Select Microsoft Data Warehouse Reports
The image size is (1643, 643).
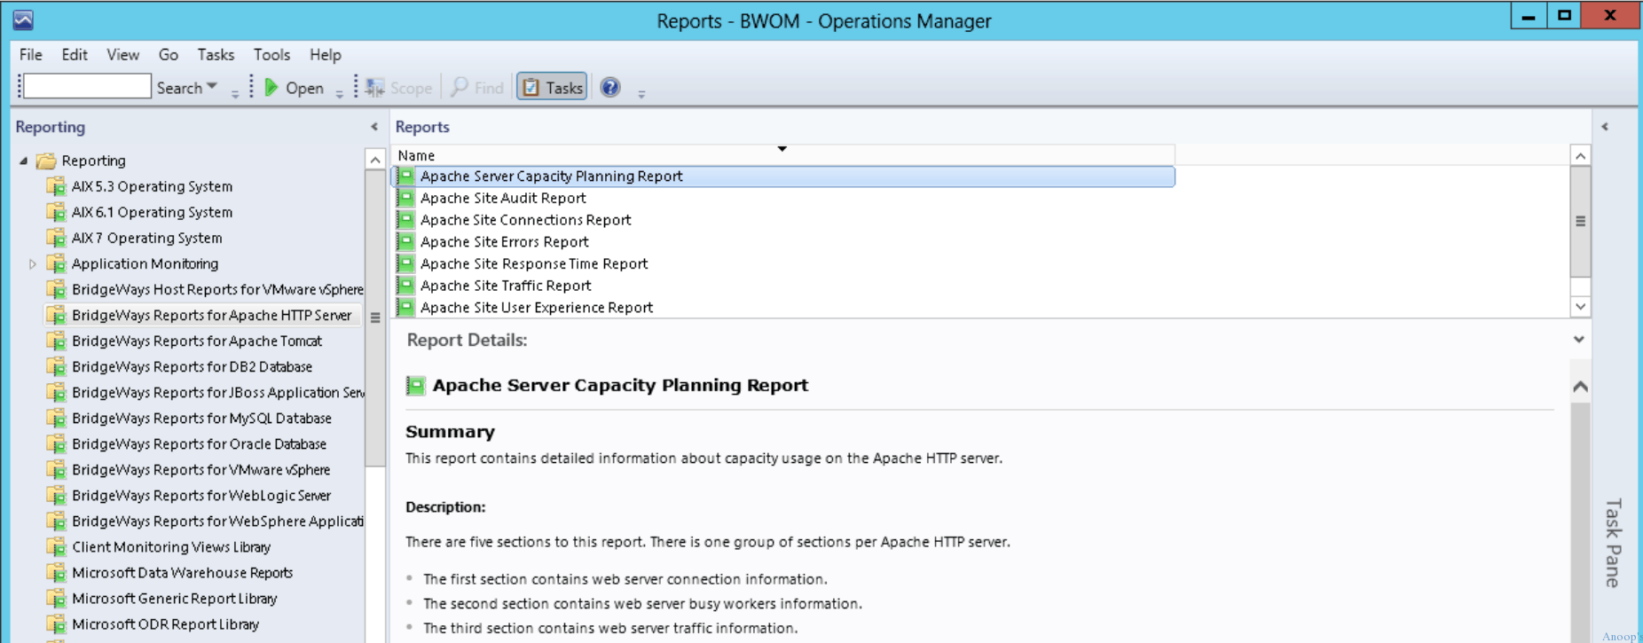coord(183,573)
